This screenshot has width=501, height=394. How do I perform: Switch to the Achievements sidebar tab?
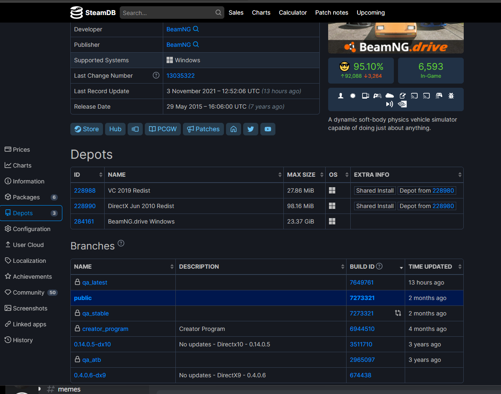(31, 277)
